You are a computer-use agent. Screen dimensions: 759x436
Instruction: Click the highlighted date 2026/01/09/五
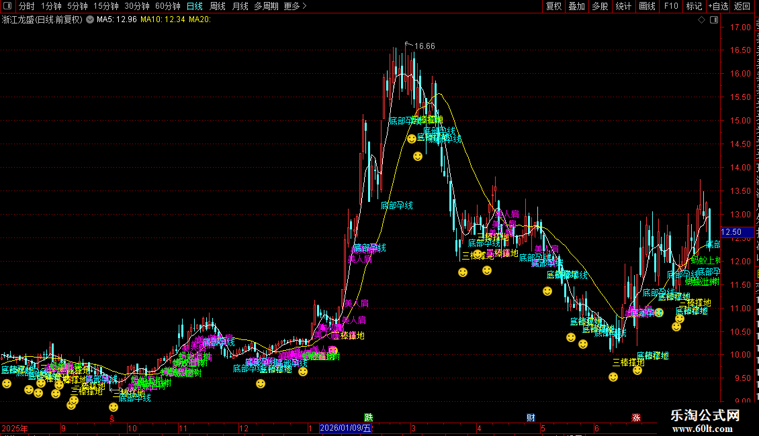[x=346, y=428]
